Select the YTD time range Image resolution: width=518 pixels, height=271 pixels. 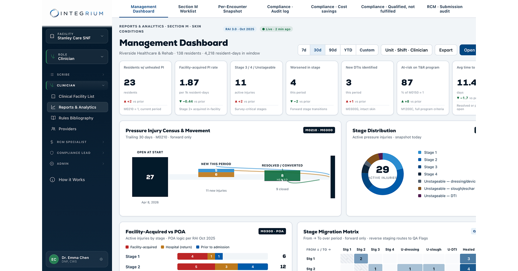348,50
